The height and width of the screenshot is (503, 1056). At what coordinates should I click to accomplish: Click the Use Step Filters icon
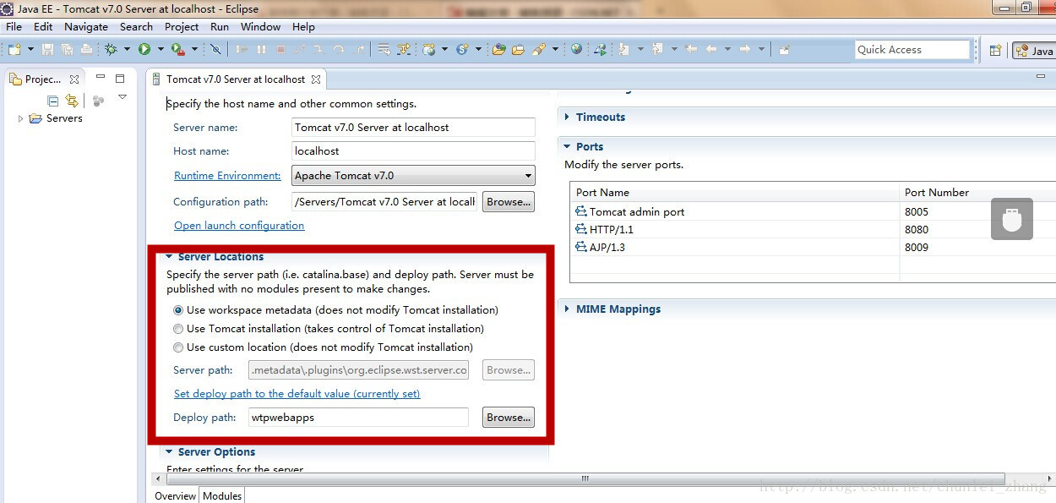click(404, 49)
